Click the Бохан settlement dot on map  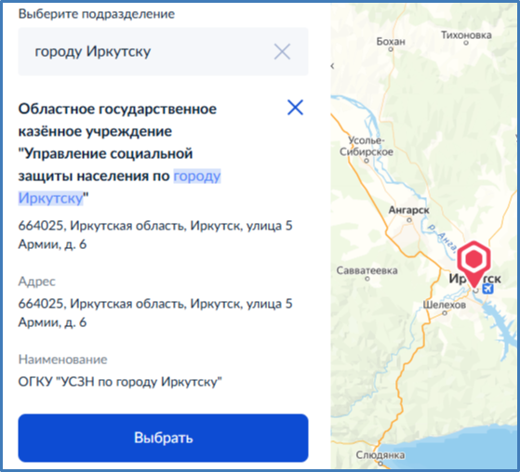point(391,49)
